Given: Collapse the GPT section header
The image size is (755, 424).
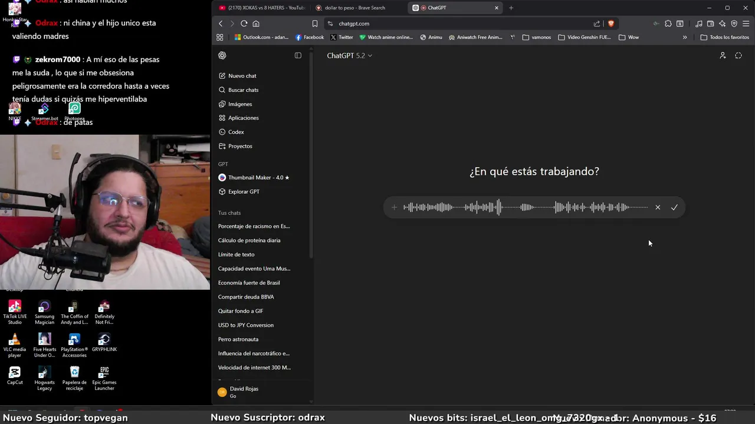Looking at the screenshot, I should pyautogui.click(x=223, y=164).
